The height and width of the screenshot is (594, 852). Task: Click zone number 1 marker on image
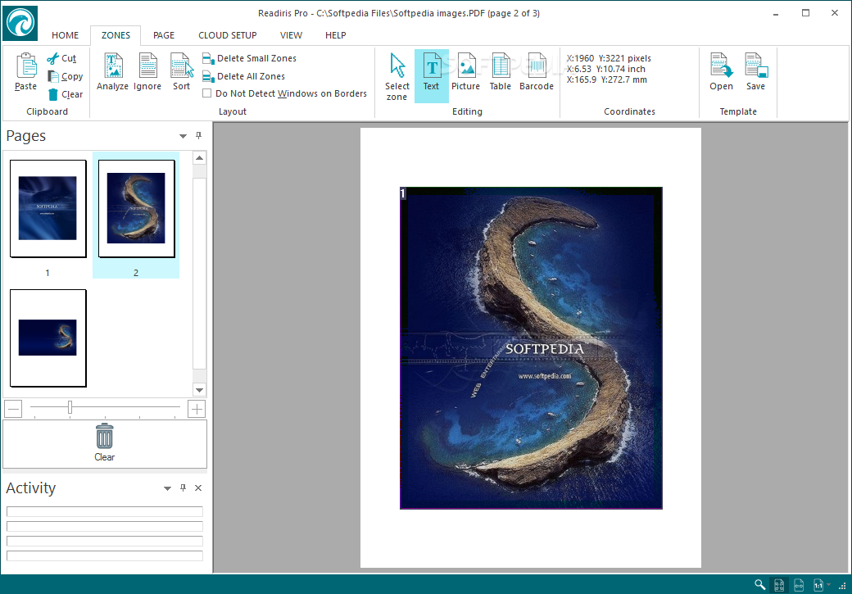[x=402, y=193]
